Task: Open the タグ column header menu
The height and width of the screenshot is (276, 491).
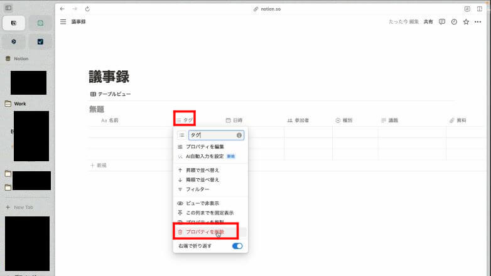Action: 185,120
